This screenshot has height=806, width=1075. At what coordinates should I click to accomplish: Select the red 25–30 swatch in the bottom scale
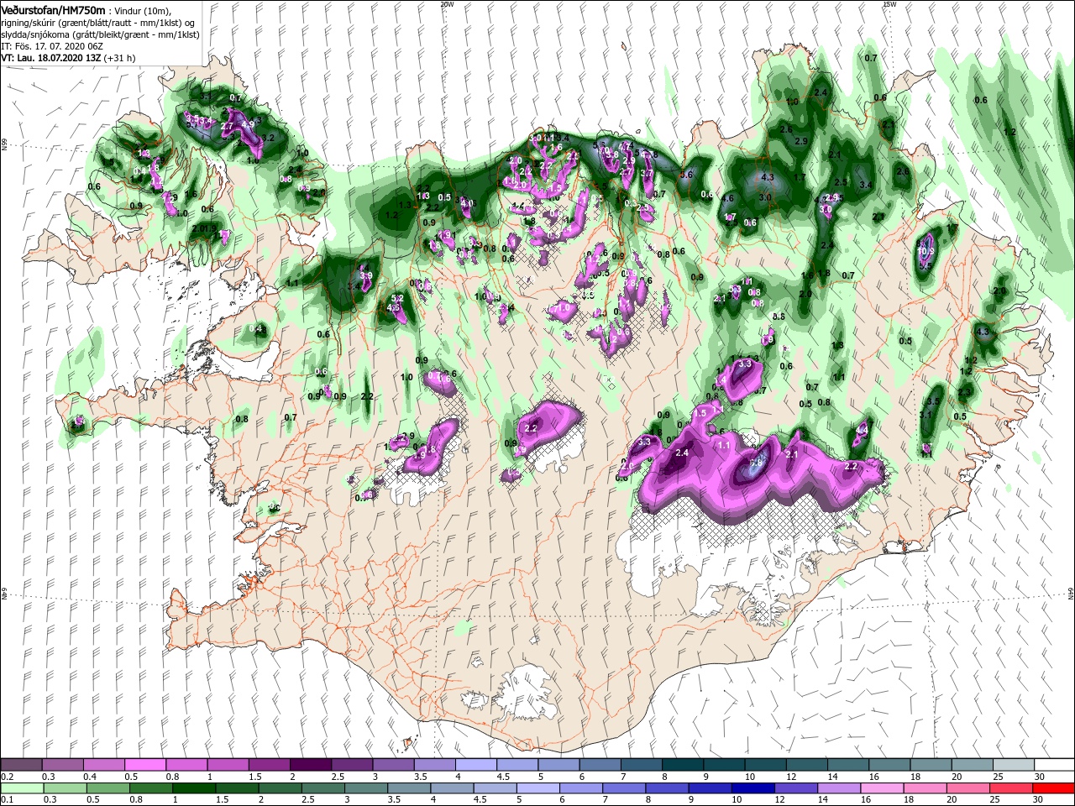[x=1010, y=788]
